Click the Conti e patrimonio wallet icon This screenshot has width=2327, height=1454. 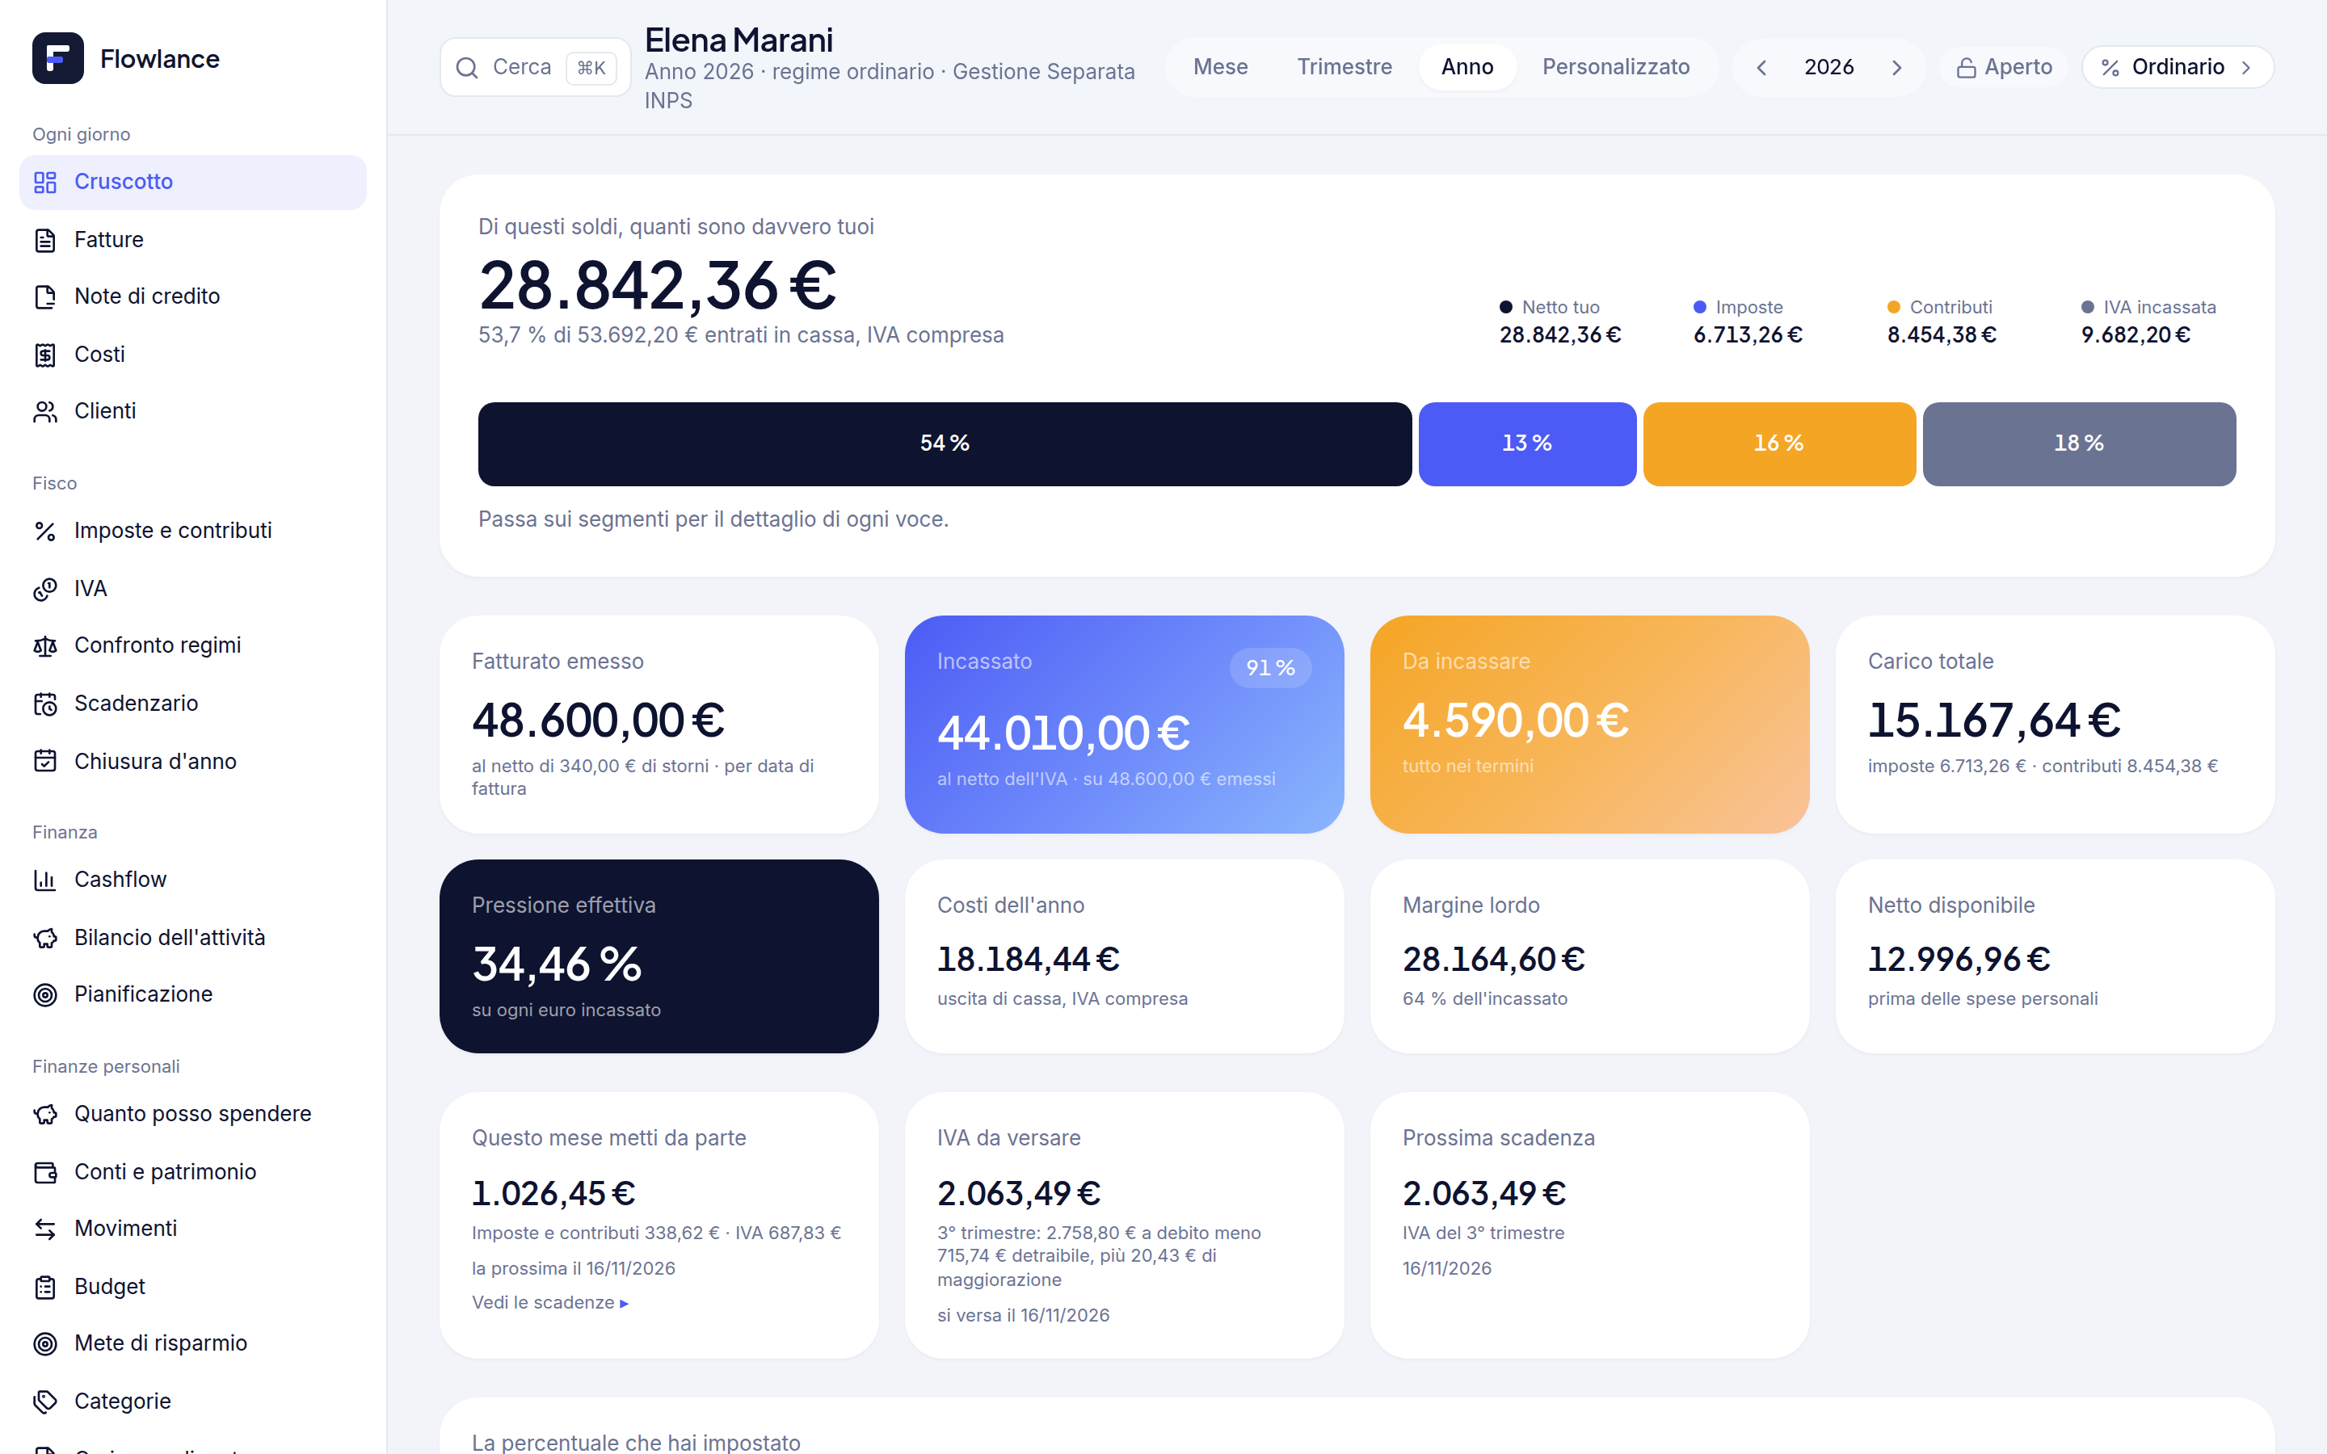tap(45, 1172)
